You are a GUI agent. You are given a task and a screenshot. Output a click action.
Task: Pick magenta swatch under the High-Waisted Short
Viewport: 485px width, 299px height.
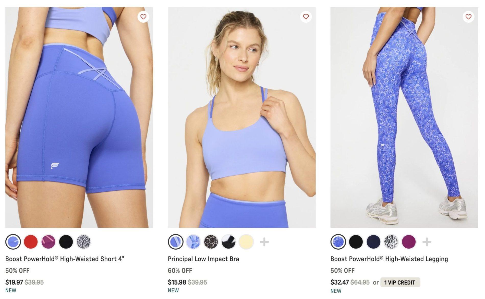pos(48,242)
